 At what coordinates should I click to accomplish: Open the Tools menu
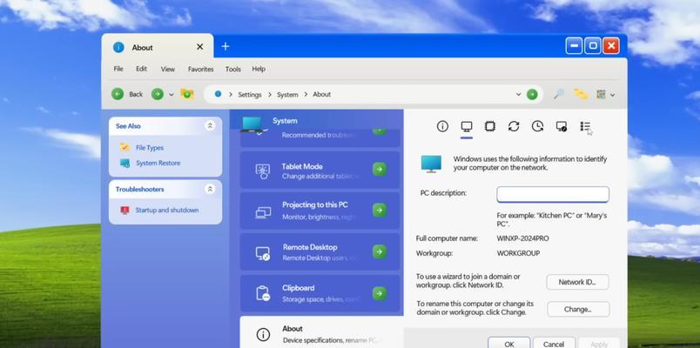tap(233, 69)
